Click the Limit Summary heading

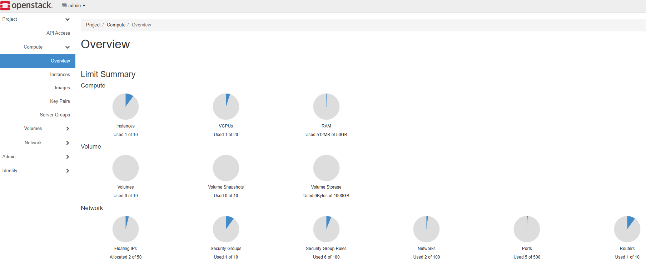coord(108,74)
